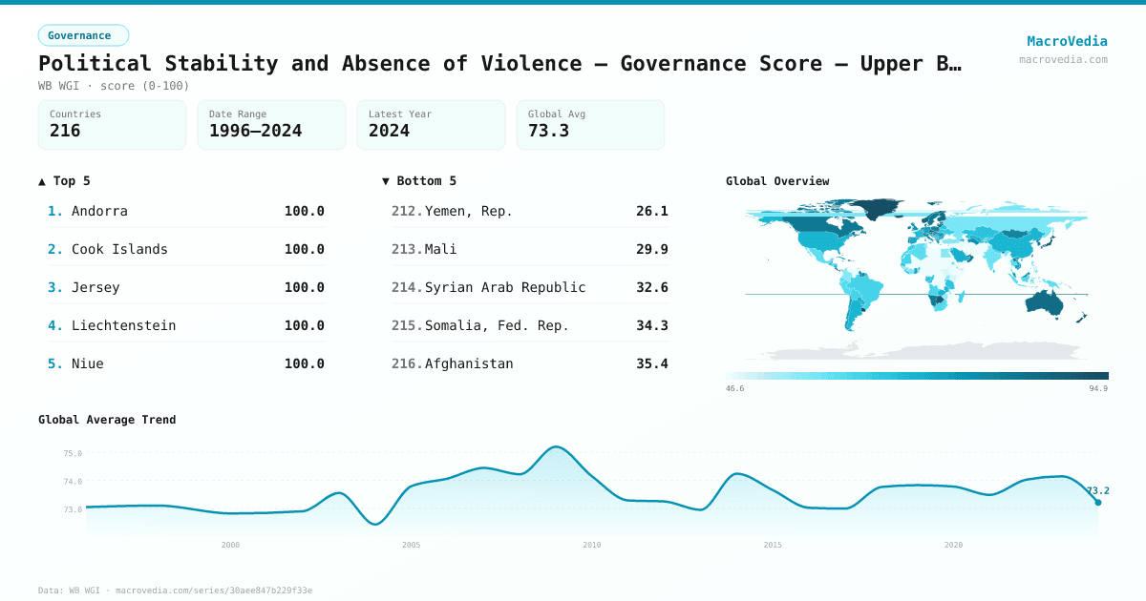The image size is (1146, 601).
Task: Select Liechtenstein row
Action: tap(186, 325)
